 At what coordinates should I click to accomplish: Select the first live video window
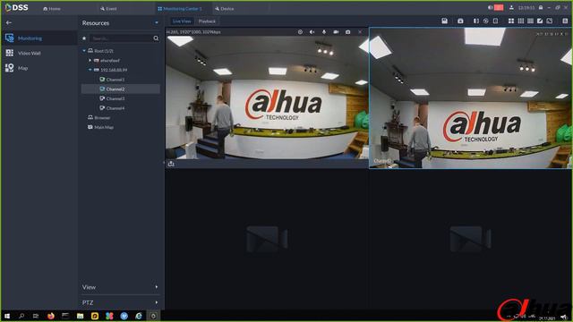(267, 97)
